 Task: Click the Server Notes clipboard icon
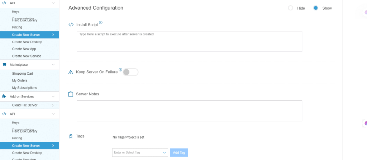pos(71,94)
